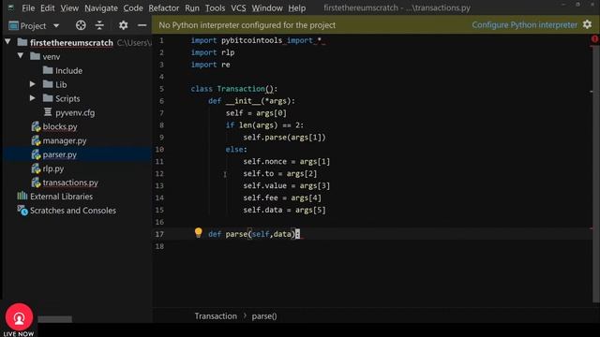Open the Window menu
Screen dimensions: 600x337
pyautogui.click(x=266, y=8)
